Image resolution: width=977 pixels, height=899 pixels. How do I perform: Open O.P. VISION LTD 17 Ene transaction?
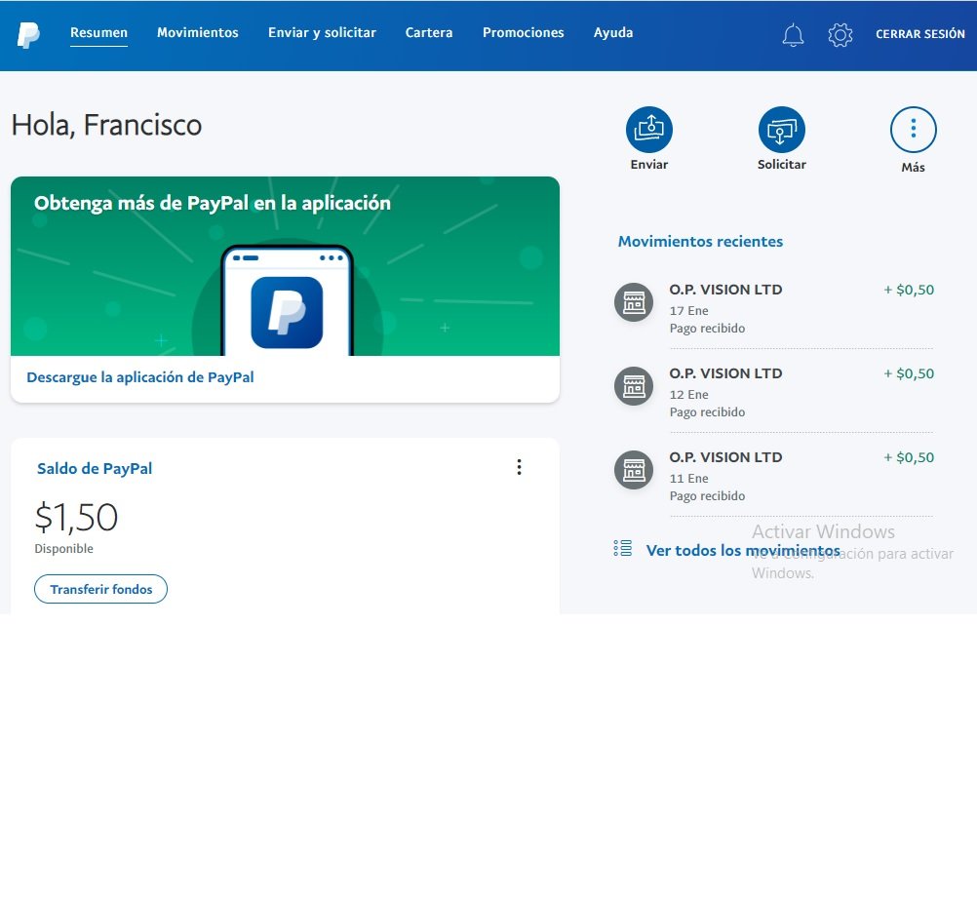[774, 308]
